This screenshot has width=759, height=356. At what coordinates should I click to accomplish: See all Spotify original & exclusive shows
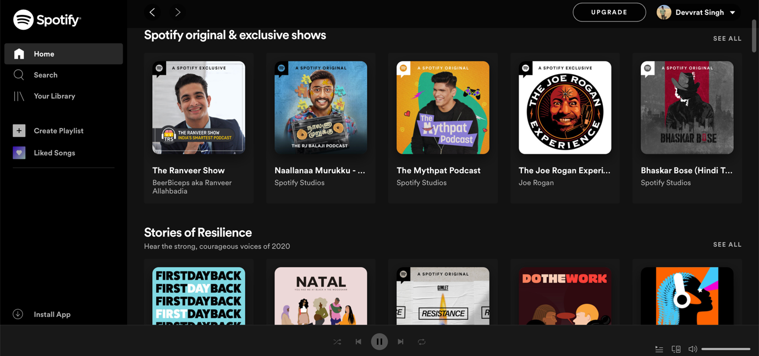pos(727,38)
